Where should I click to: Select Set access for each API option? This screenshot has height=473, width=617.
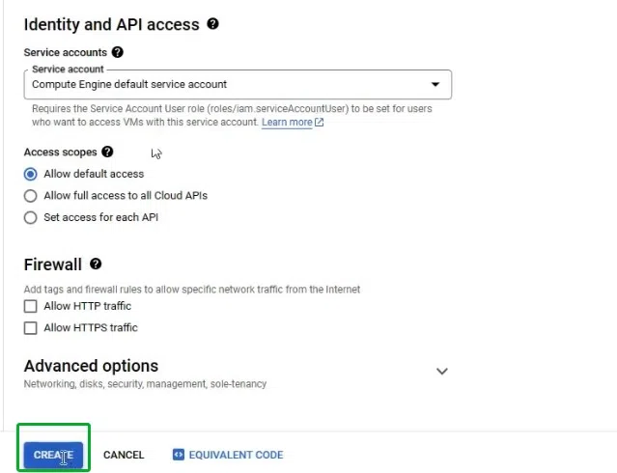tap(31, 217)
